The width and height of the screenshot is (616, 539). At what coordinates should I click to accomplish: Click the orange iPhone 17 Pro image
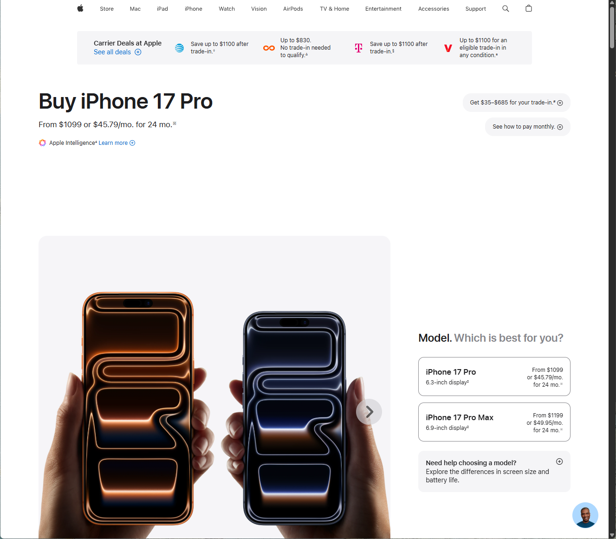(138, 409)
